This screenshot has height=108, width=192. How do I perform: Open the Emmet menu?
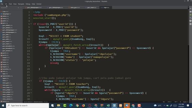[x=39, y=4]
